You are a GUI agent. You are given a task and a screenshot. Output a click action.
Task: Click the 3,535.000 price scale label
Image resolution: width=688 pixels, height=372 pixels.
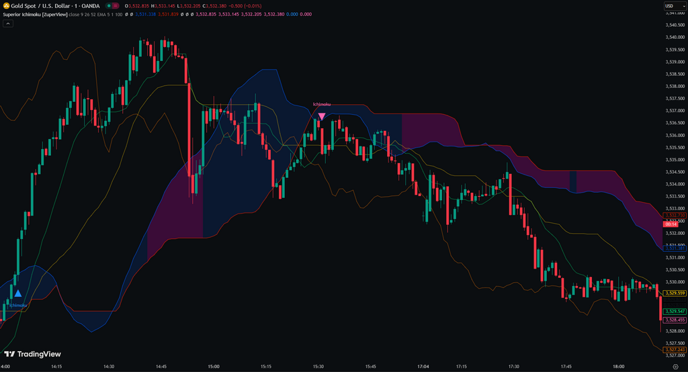pyautogui.click(x=675, y=160)
